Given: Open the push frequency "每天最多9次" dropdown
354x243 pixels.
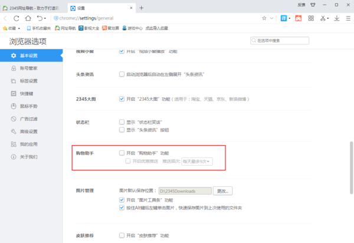Looking at the screenshot, I should pyautogui.click(x=196, y=161).
